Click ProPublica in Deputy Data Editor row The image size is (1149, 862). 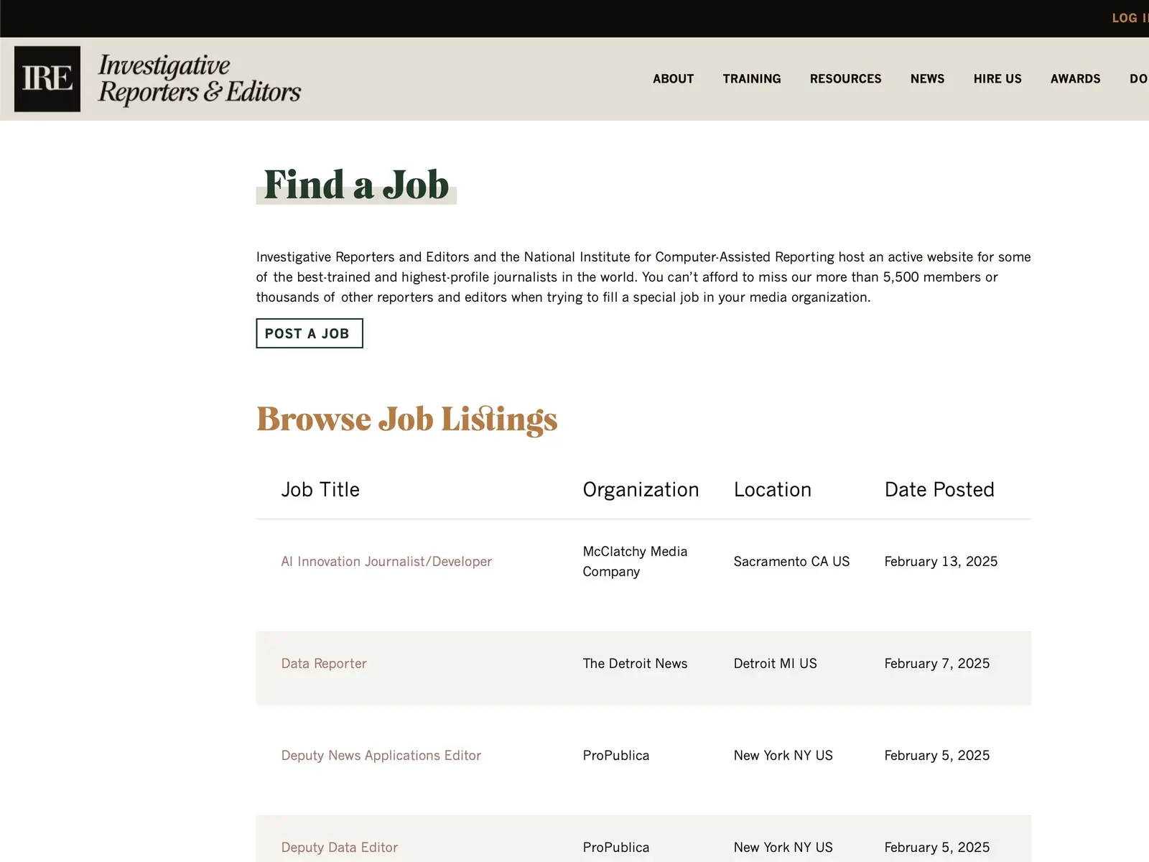(x=616, y=848)
